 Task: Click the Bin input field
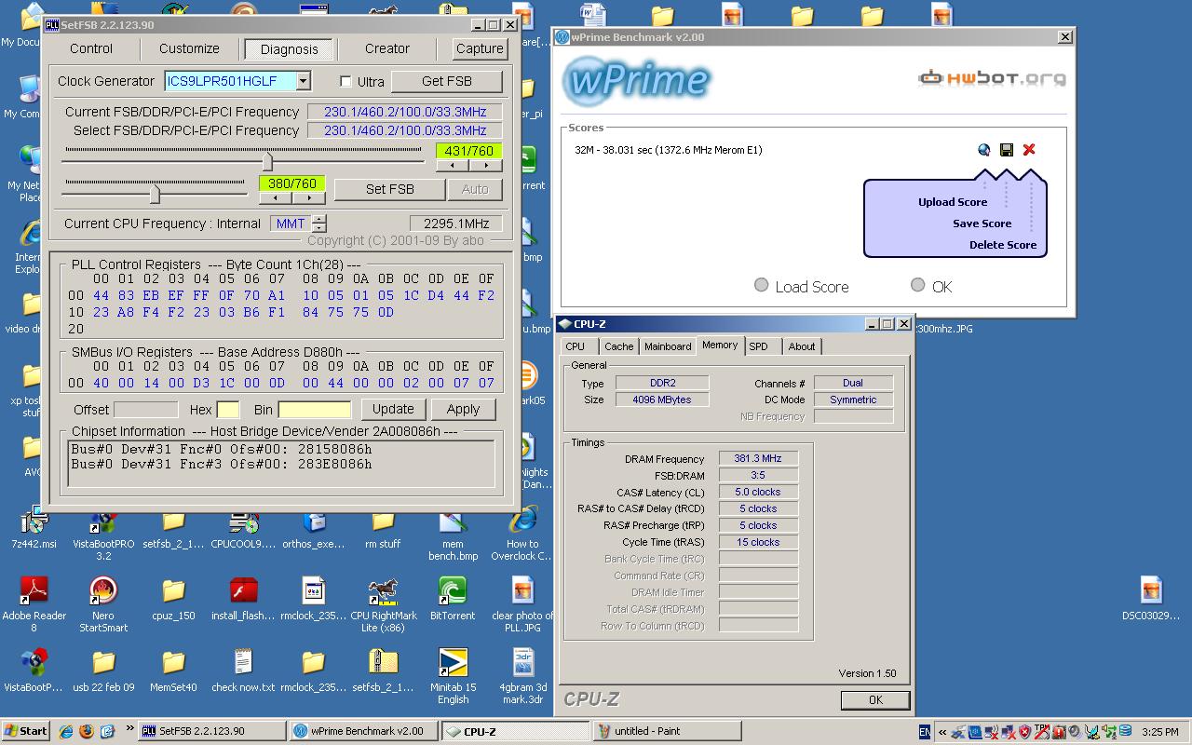pos(315,410)
